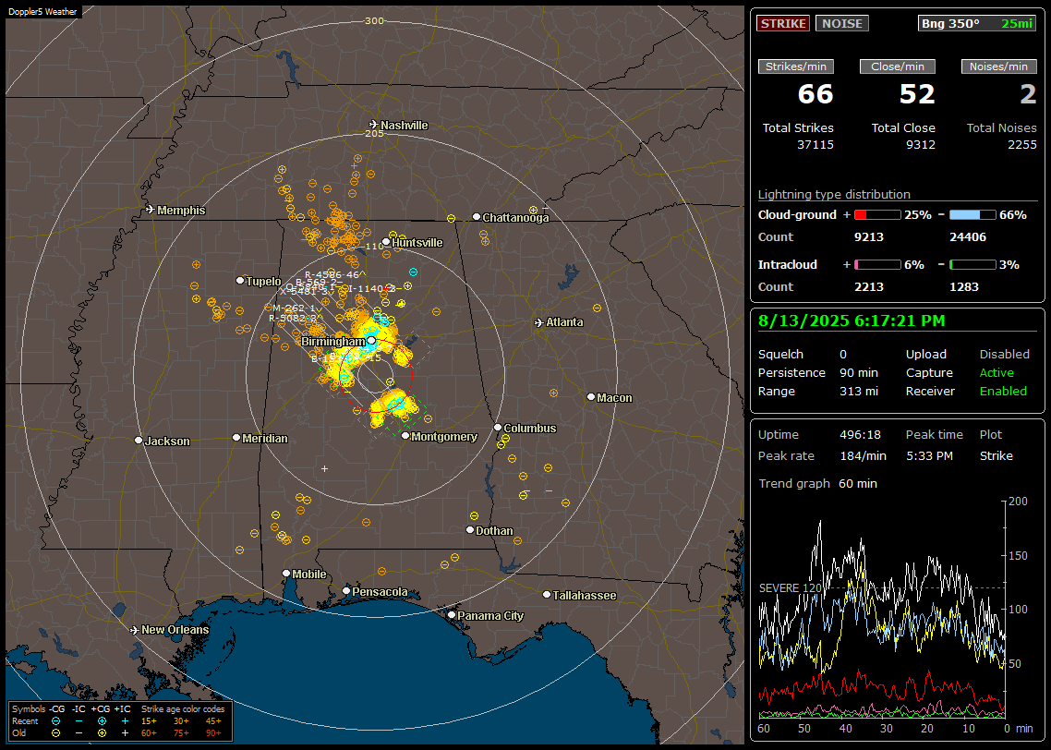Click the Bng 350° 25mi readout box
1051x750 pixels.
[977, 23]
